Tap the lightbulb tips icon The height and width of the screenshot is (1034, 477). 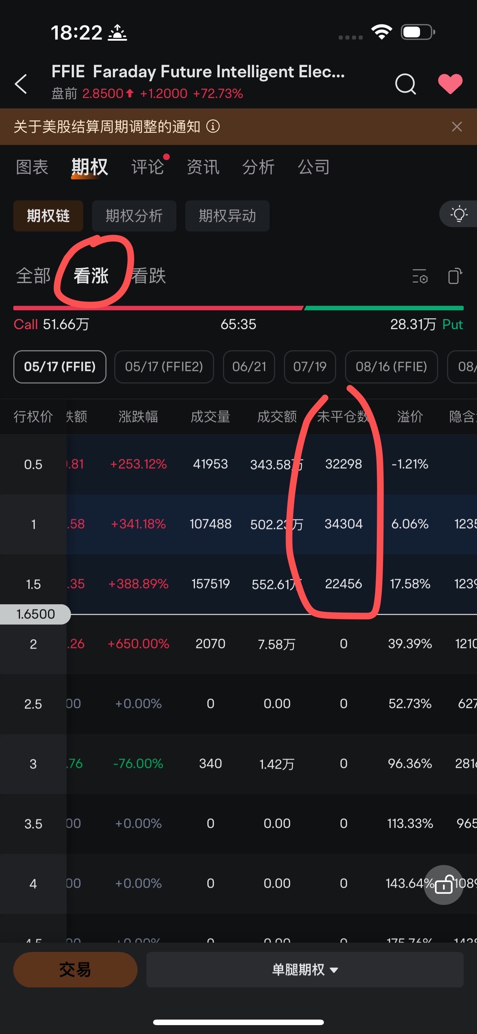[x=459, y=214]
